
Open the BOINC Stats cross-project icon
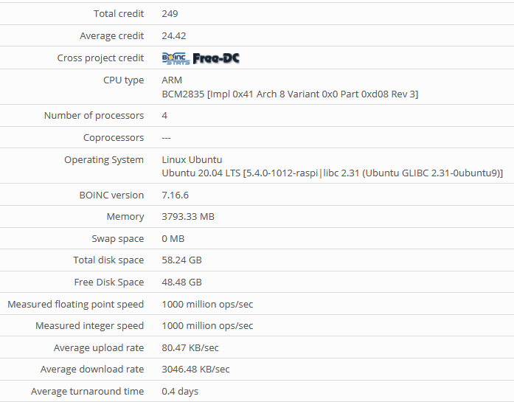(x=176, y=58)
